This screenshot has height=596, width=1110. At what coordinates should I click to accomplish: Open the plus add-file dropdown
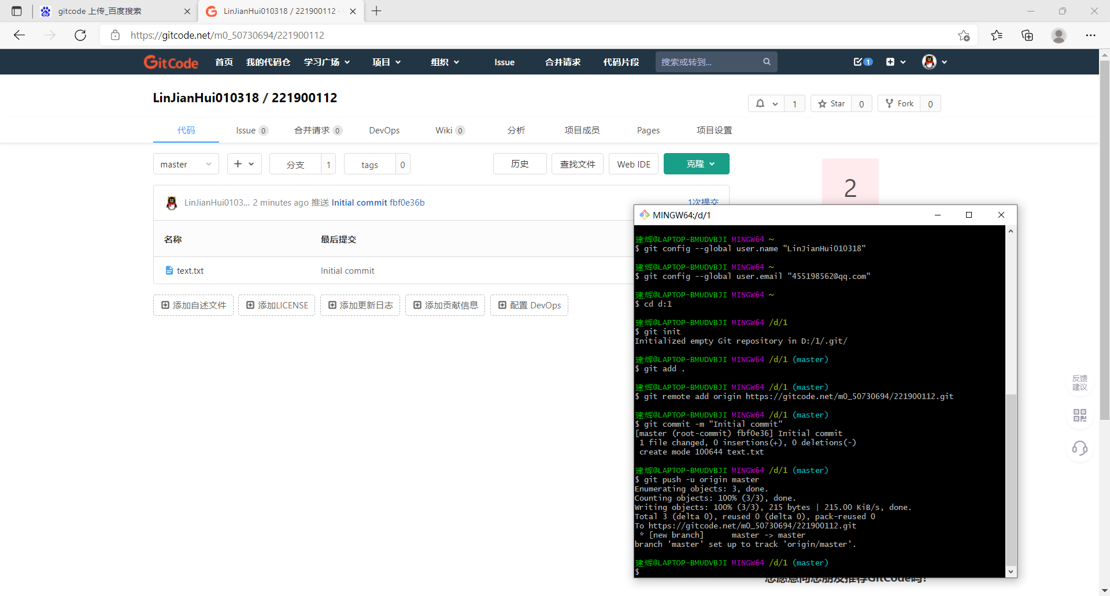pyautogui.click(x=244, y=164)
